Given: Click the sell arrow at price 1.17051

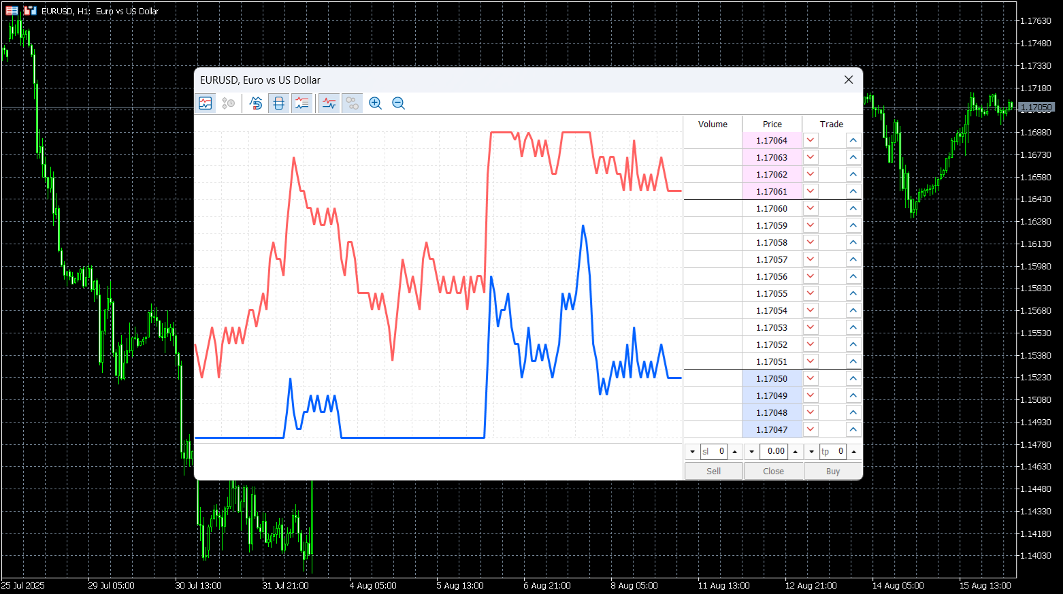Looking at the screenshot, I should (x=811, y=361).
